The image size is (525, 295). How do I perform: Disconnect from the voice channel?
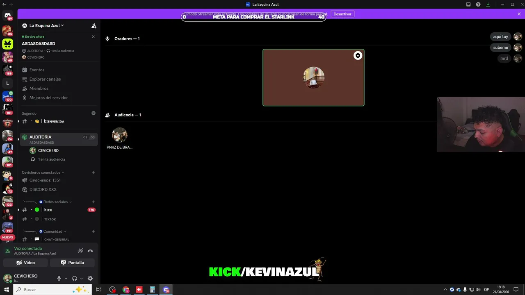tap(90, 251)
